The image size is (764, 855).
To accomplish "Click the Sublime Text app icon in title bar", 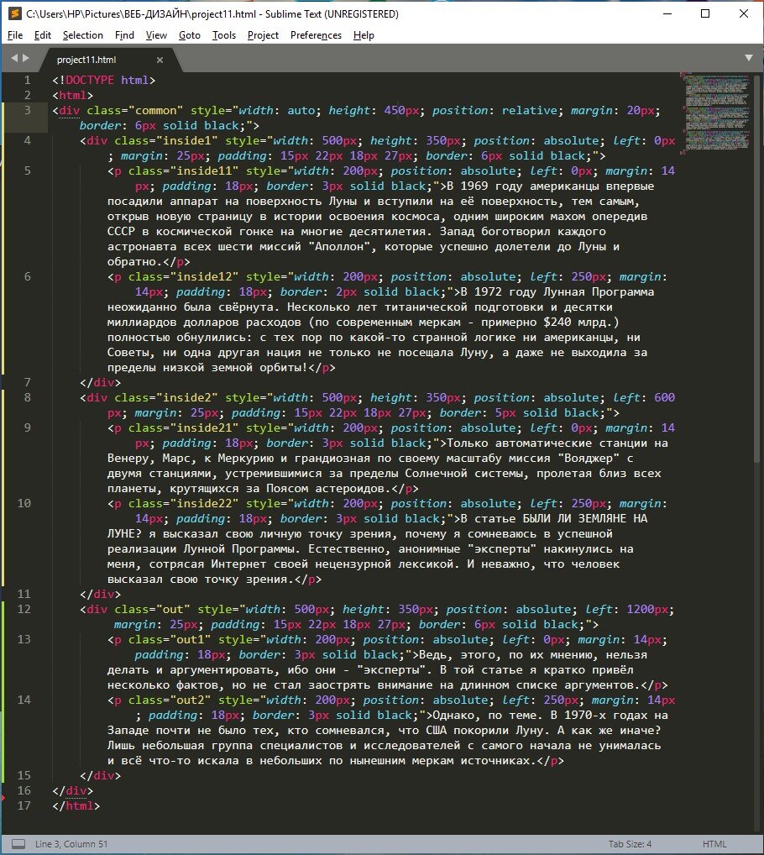I will pos(15,13).
